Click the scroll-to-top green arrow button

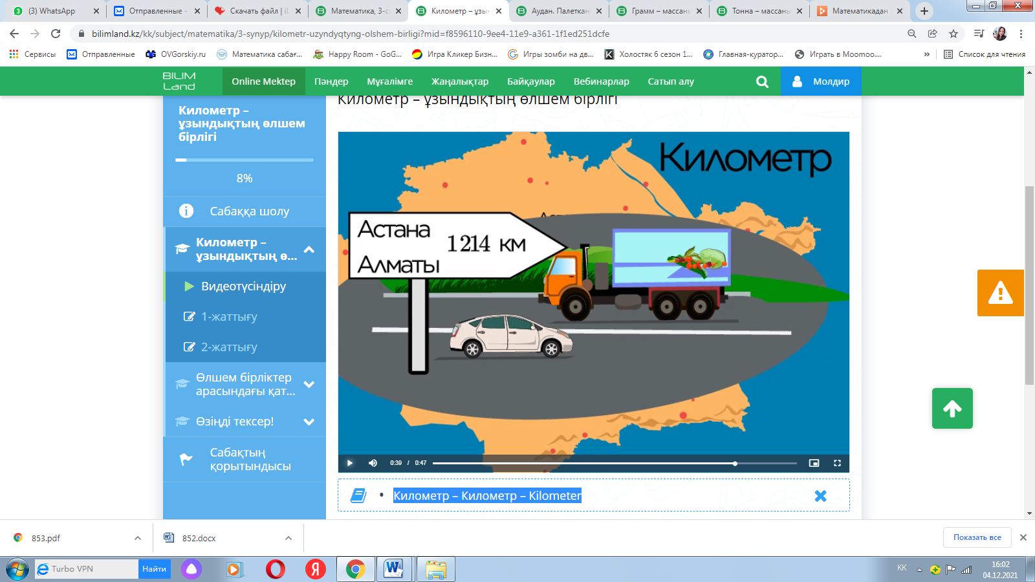(952, 408)
